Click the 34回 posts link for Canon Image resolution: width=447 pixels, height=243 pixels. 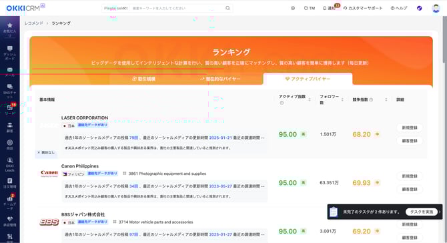133,186
